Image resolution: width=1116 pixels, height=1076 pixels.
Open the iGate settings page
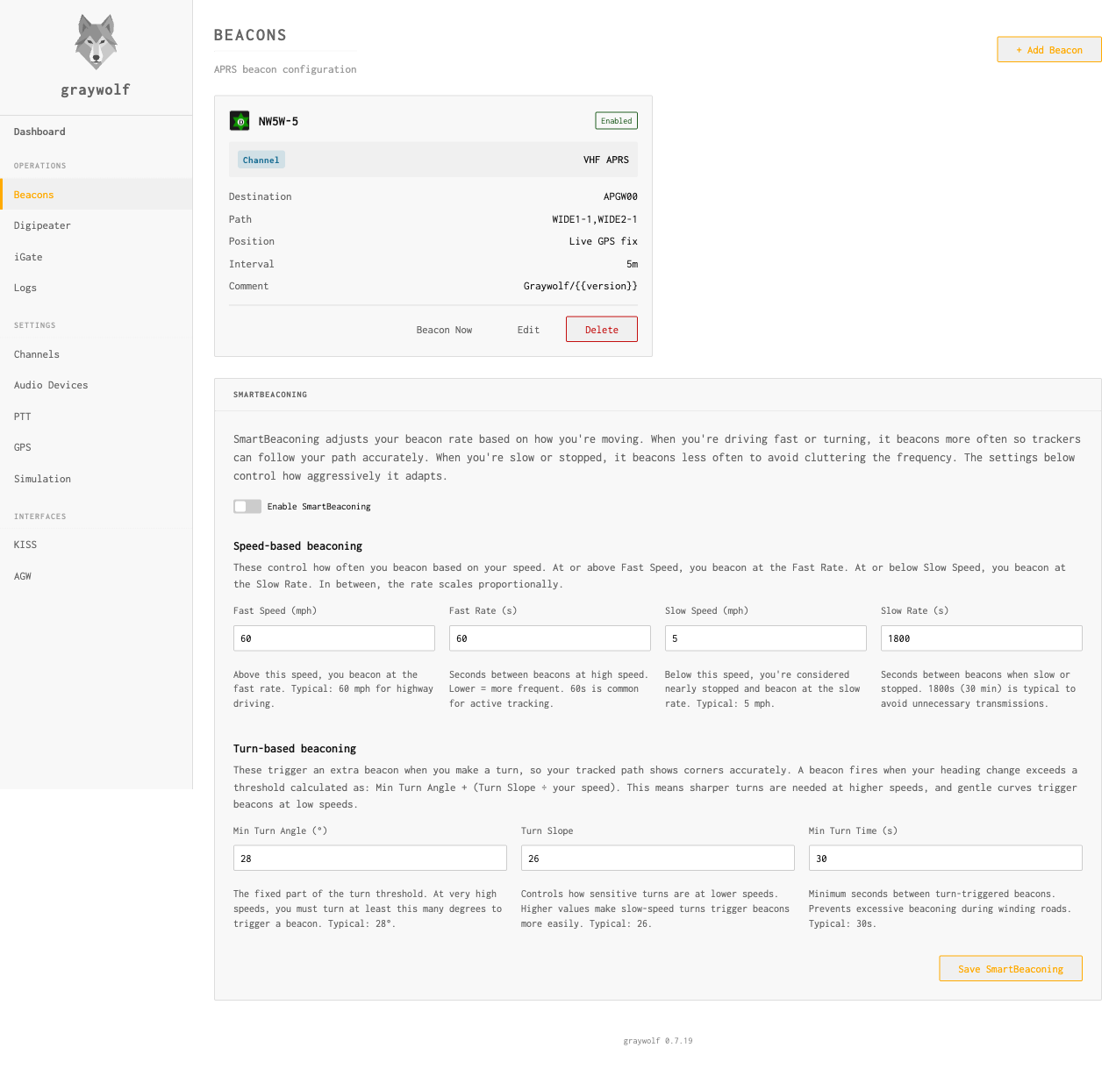[28, 257]
